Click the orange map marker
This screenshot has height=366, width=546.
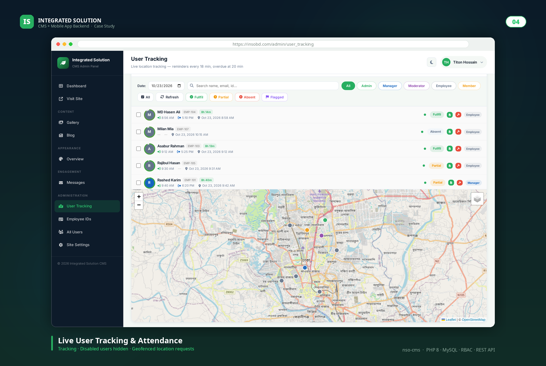(307, 230)
